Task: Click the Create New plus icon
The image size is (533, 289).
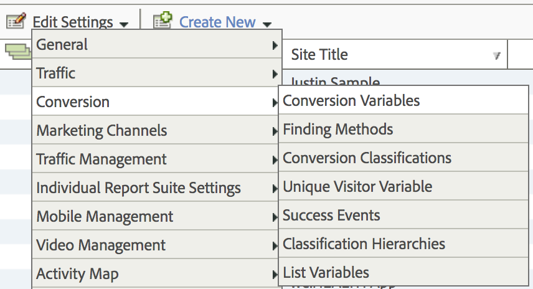Action: [163, 21]
